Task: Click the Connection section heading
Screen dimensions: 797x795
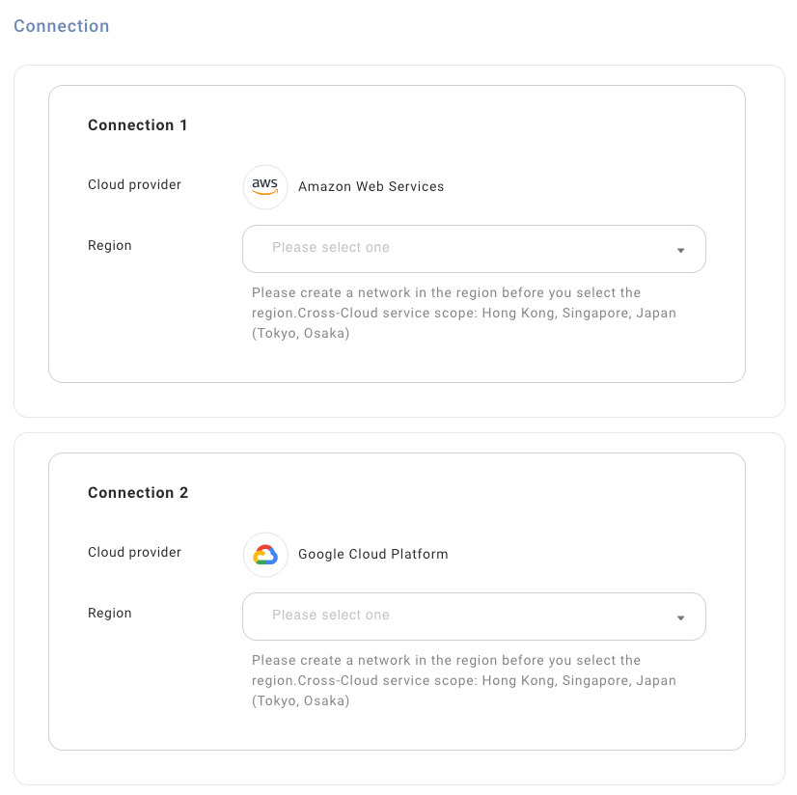Action: pyautogui.click(x=62, y=26)
